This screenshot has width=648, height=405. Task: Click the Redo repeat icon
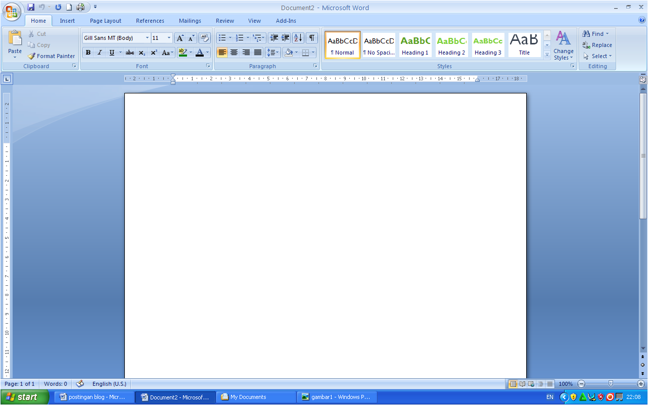click(58, 8)
